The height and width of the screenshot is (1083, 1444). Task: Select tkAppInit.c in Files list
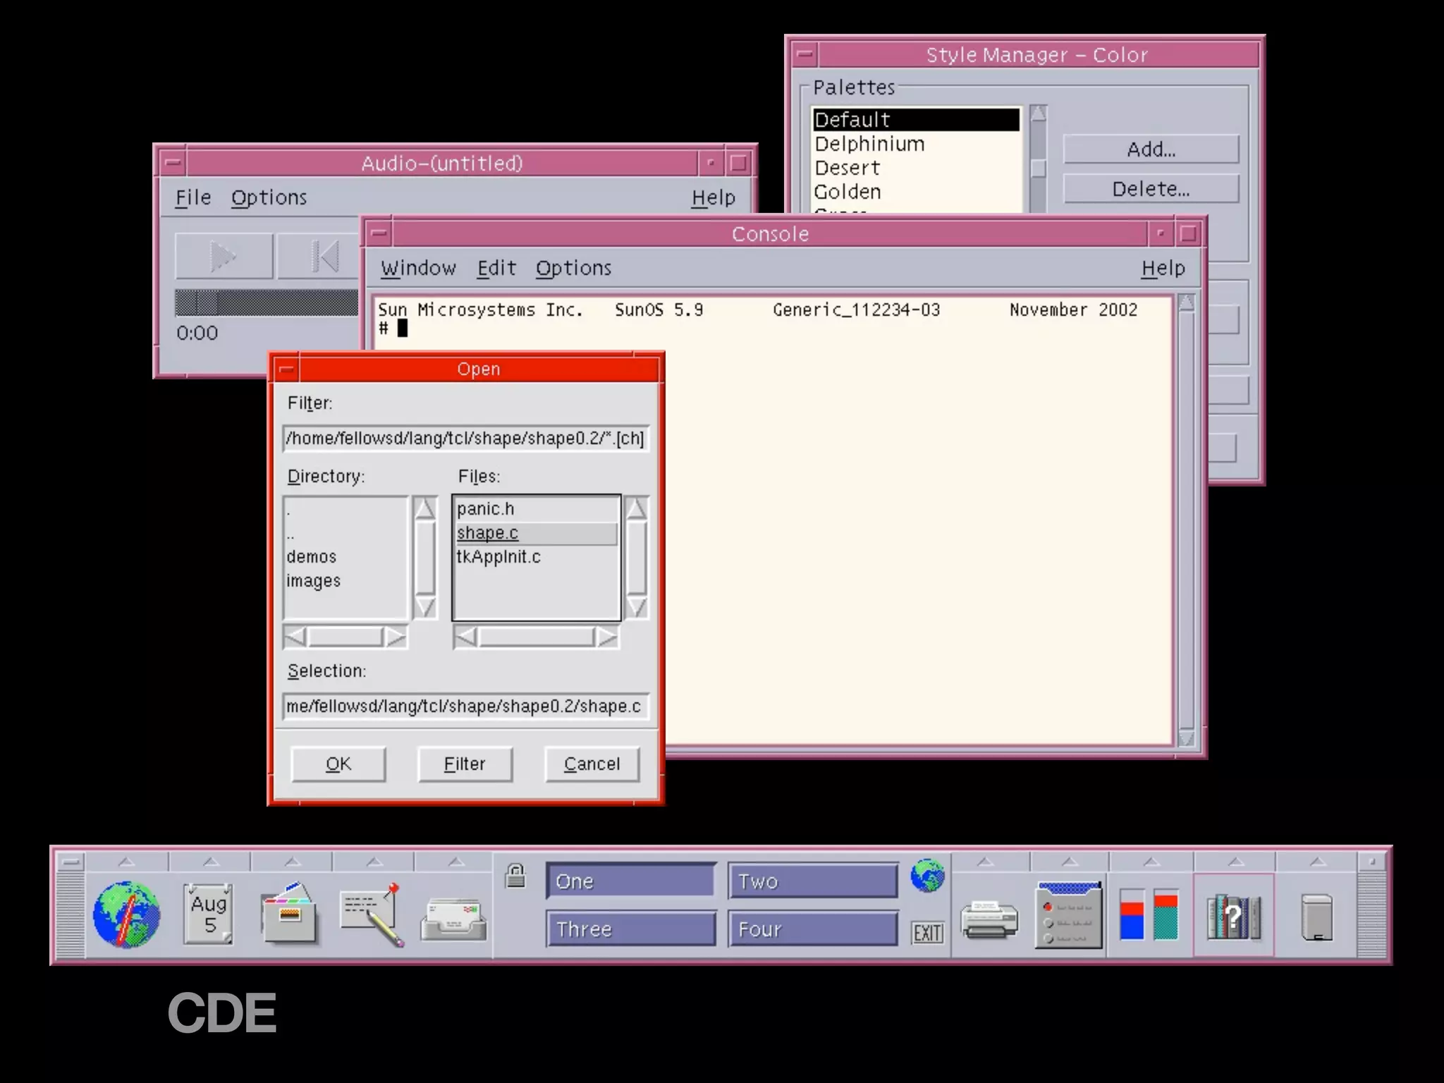(x=498, y=557)
